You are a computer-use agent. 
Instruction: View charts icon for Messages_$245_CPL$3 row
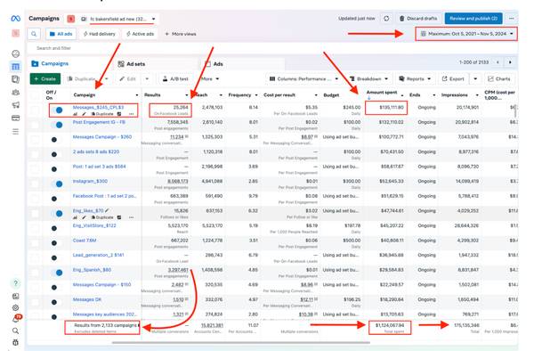(x=76, y=114)
